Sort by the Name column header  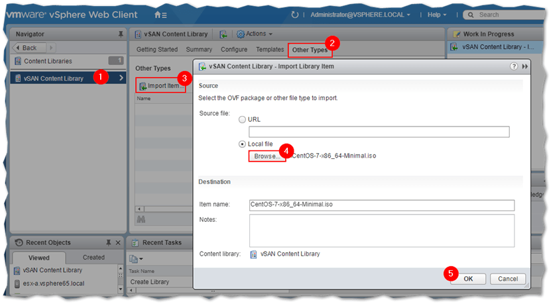[x=144, y=99]
